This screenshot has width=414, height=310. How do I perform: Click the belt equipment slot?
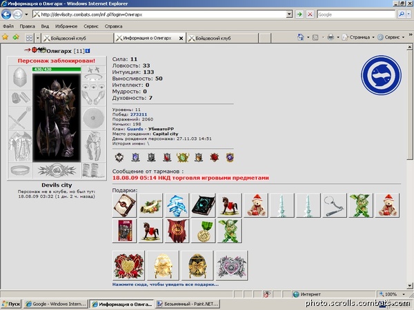pyautogui.click(x=20, y=170)
